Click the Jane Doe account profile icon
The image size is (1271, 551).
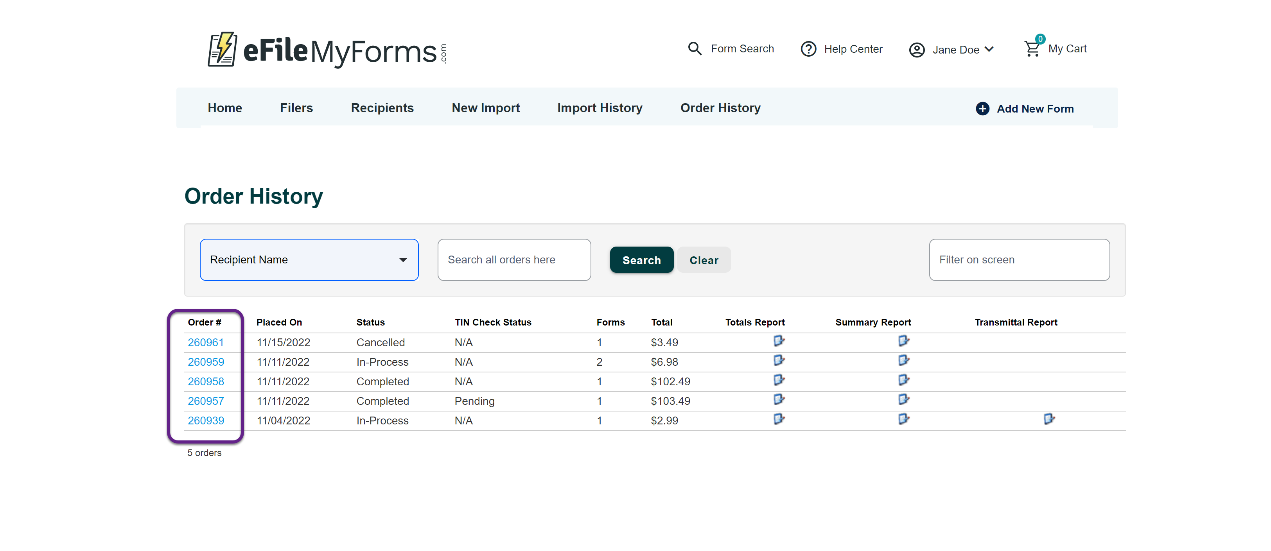pyautogui.click(x=917, y=49)
